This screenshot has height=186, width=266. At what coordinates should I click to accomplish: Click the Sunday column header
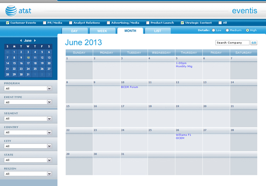(x=79, y=53)
